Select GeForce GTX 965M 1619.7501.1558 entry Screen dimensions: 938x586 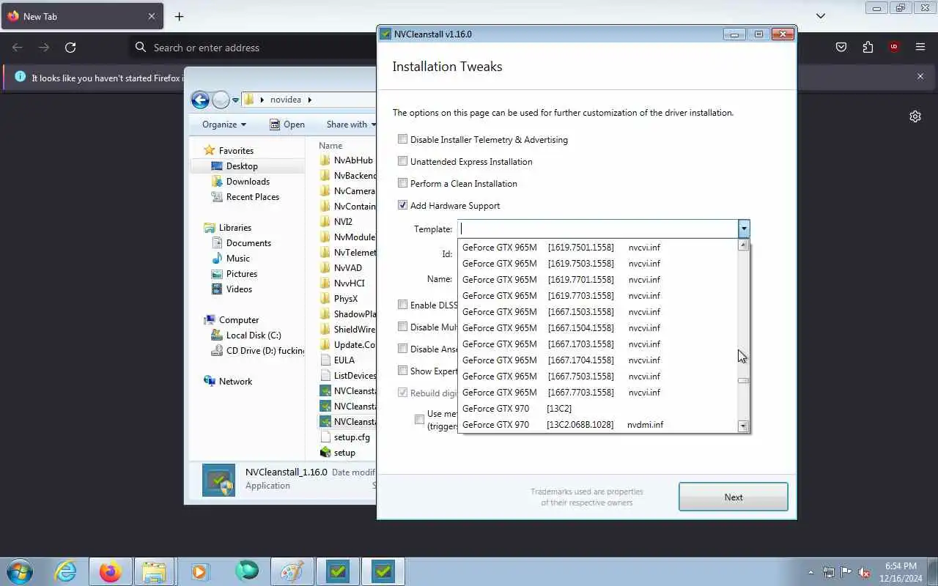coord(598,248)
